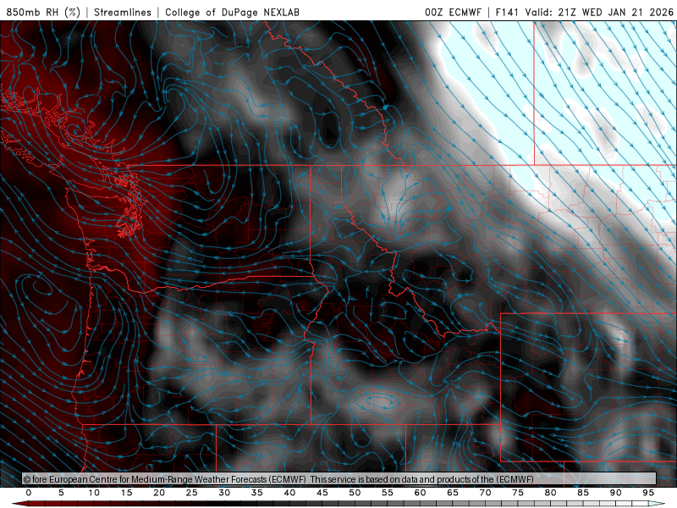Click the 'Streamlines' header label

123,12
